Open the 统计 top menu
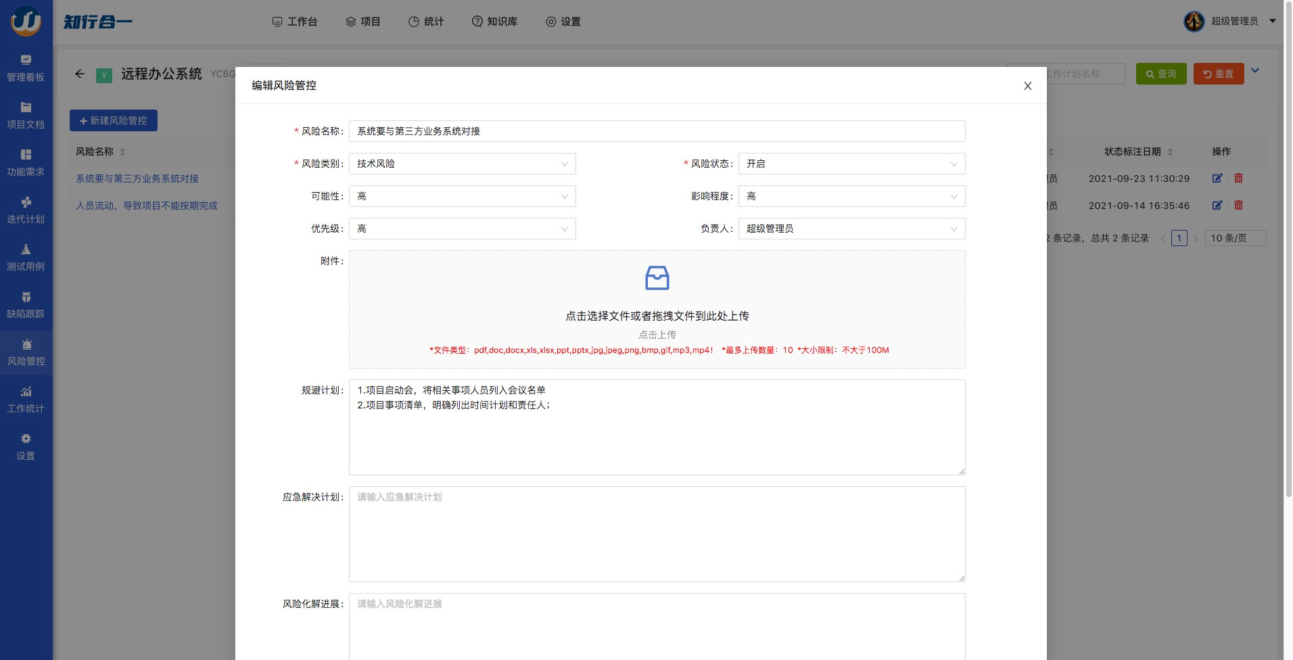 [x=426, y=22]
